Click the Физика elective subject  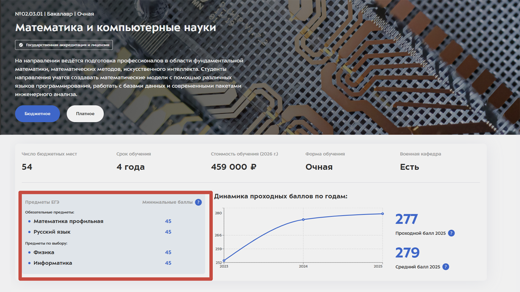(x=44, y=253)
